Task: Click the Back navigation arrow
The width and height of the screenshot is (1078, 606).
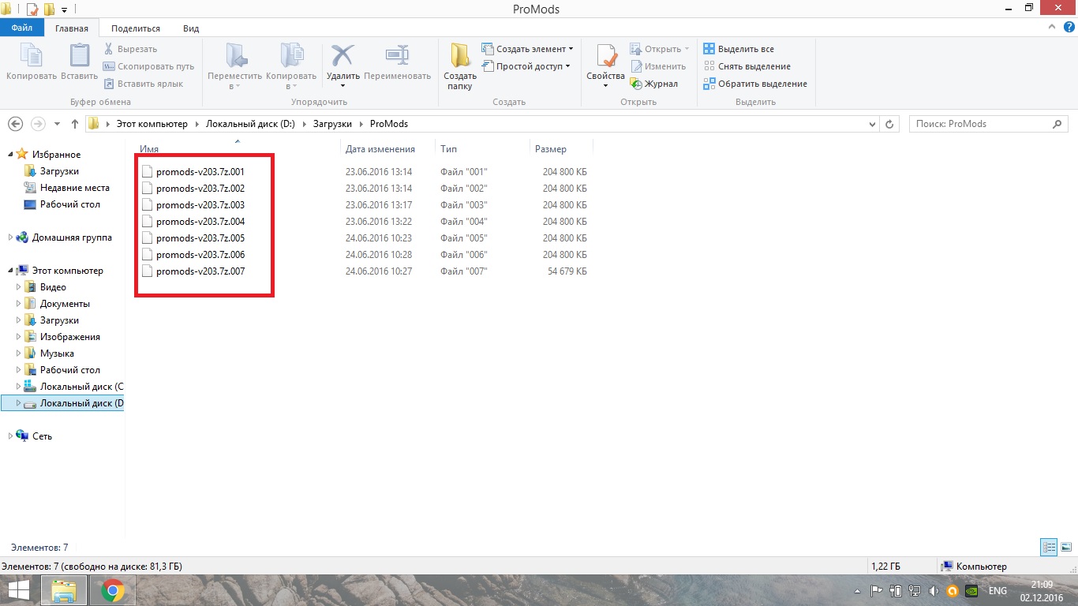Action: (15, 124)
